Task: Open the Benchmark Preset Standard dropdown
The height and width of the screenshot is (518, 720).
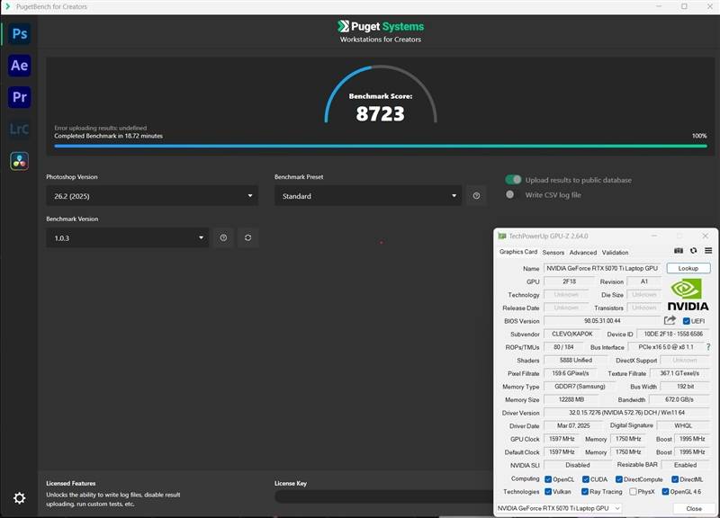Action: pos(368,196)
